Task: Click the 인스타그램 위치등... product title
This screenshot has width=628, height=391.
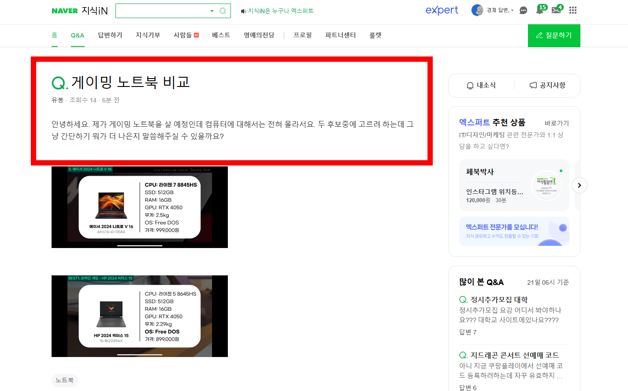Action: pos(494,192)
